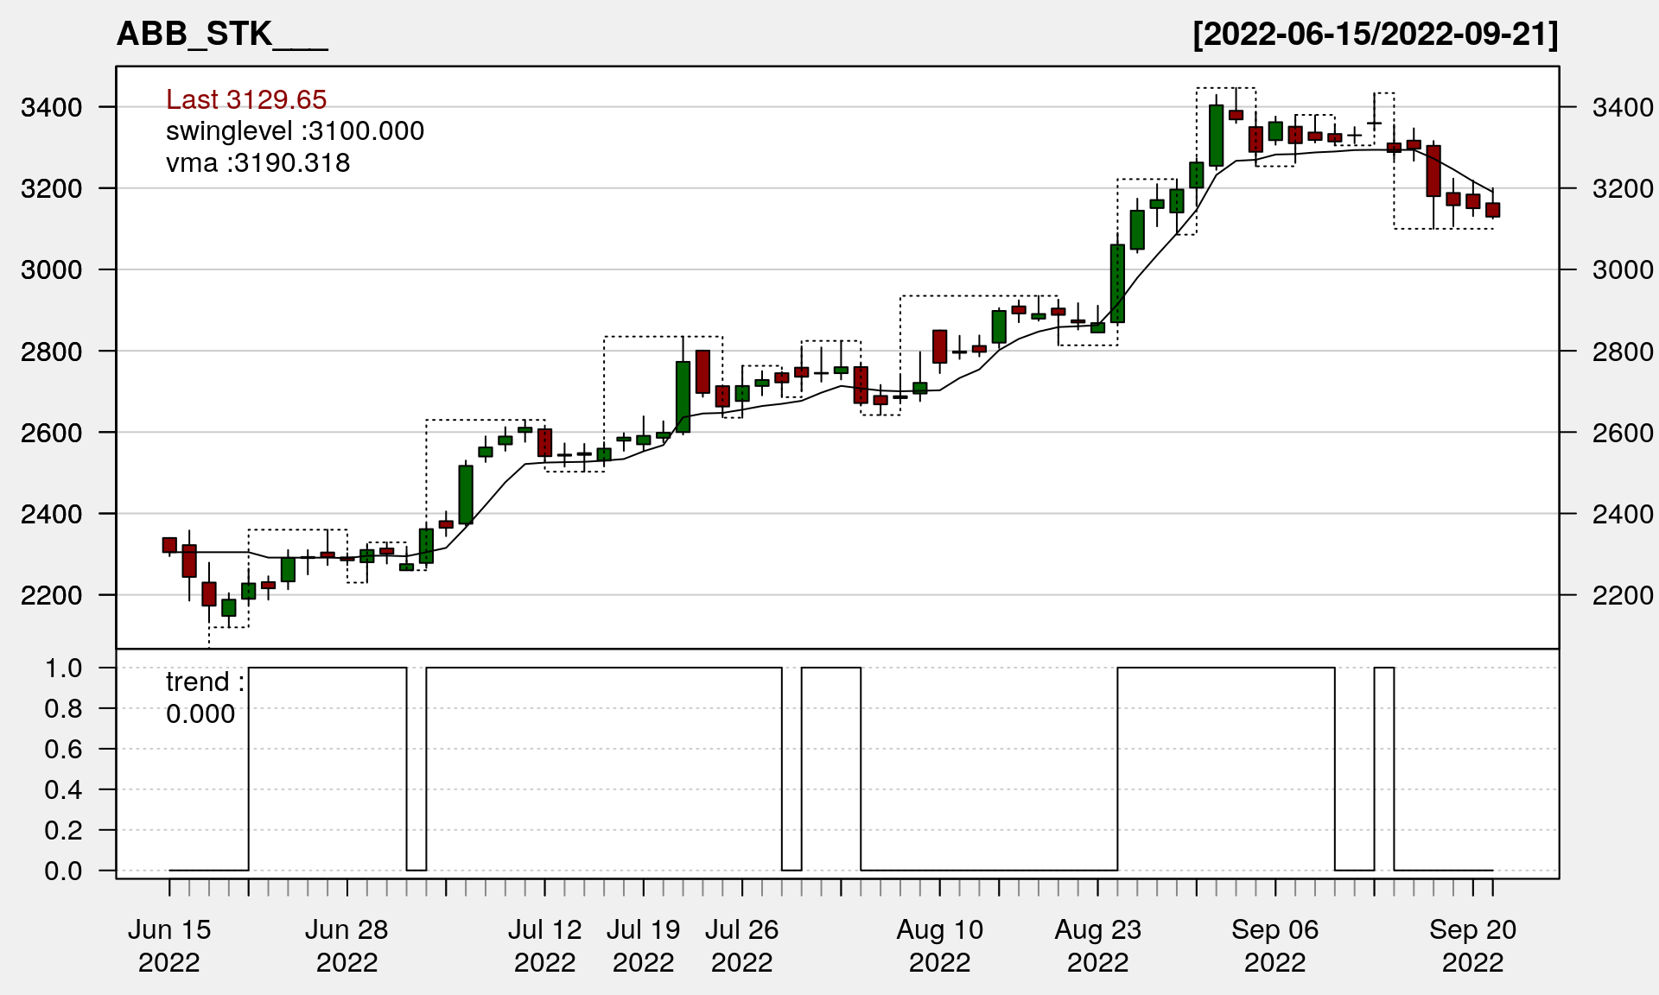Viewport: 1659px width, 995px height.
Task: Click the Jul 12 2022 axis label
Action: pyautogui.click(x=544, y=946)
